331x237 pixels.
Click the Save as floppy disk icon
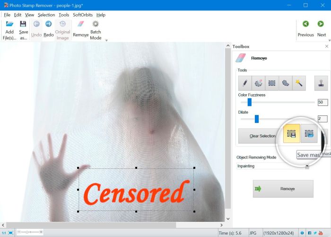23,24
